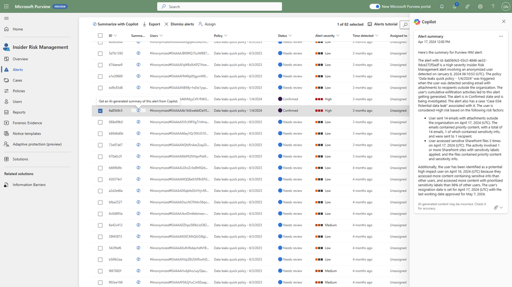Image resolution: width=512 pixels, height=287 pixels.
Task: Select the checkbox for alert 5d7b1392
Action: click(100, 53)
